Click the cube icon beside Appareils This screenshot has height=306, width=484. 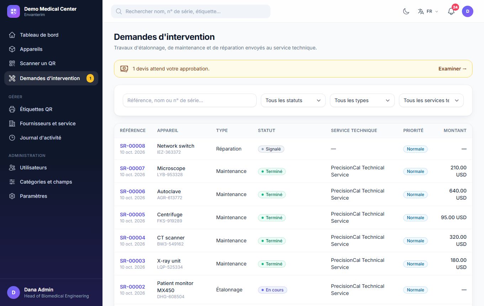tap(12, 49)
